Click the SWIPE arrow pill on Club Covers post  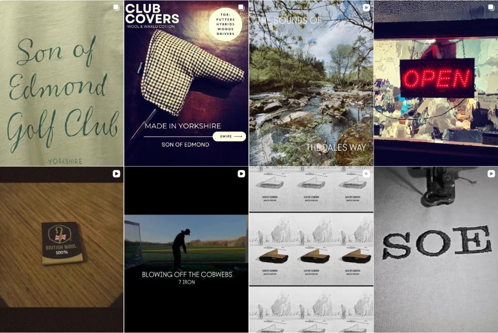click(229, 136)
